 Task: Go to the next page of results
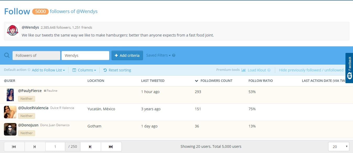pos(90,147)
